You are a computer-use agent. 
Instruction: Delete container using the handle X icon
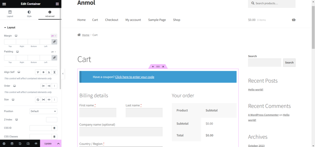pos(163,67)
